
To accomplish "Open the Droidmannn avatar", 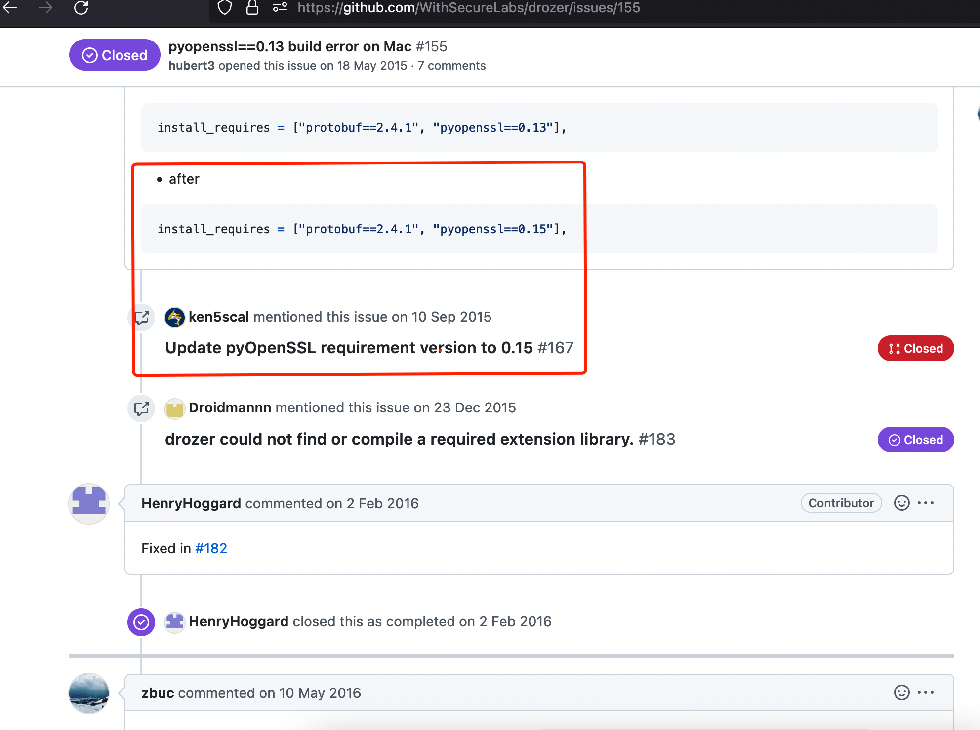I will [175, 408].
